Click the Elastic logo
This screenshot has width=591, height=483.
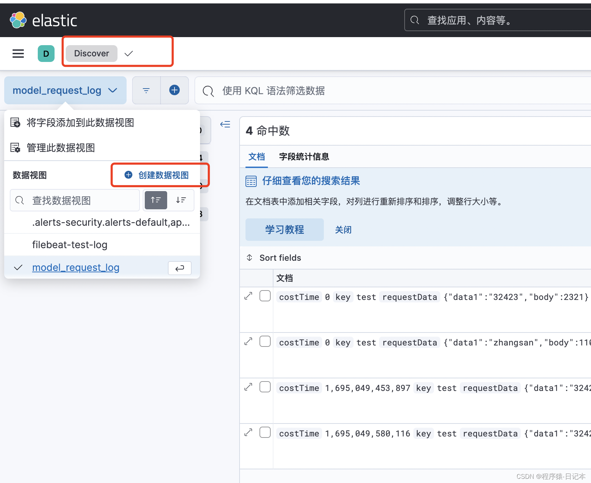click(x=43, y=20)
